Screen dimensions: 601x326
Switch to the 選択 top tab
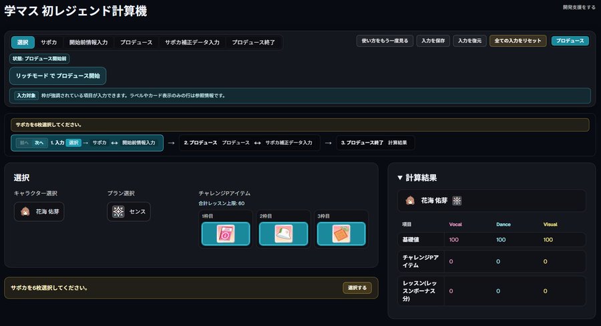point(23,42)
